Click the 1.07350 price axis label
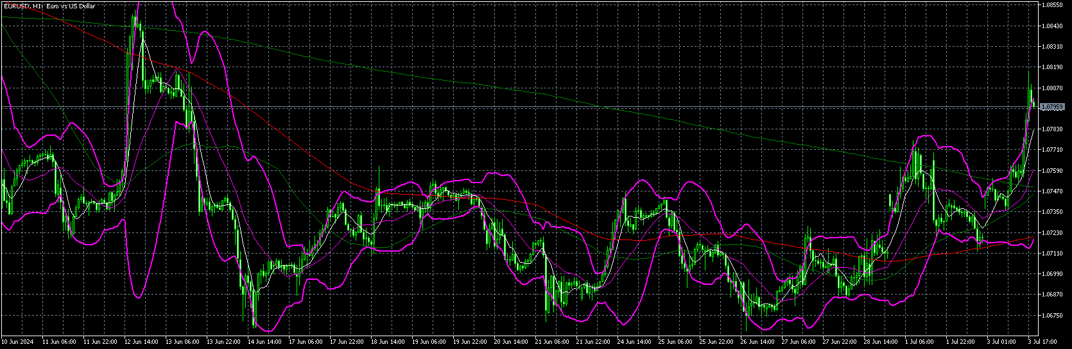1072x349 pixels. coord(1053,211)
